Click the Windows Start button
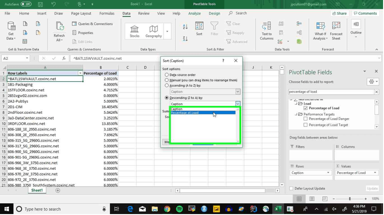 click(x=7, y=209)
